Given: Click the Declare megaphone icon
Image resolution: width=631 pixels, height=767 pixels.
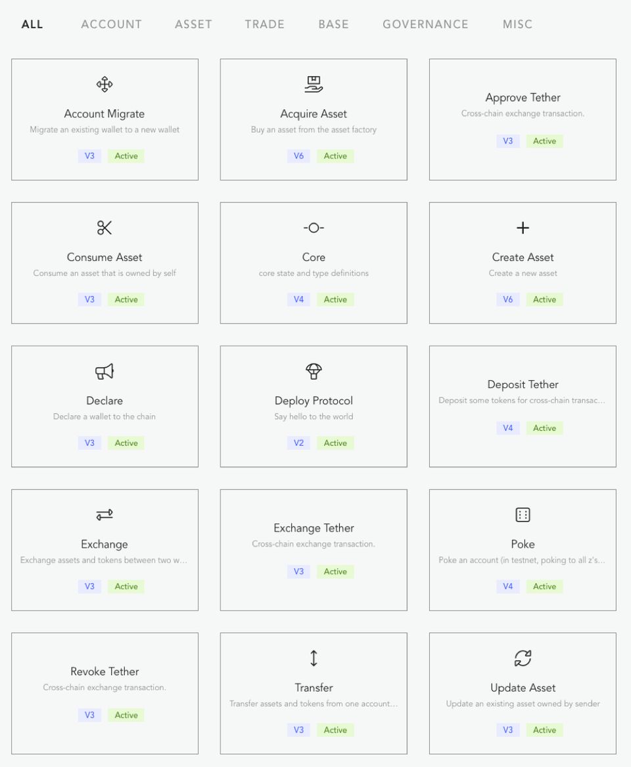Looking at the screenshot, I should point(105,372).
